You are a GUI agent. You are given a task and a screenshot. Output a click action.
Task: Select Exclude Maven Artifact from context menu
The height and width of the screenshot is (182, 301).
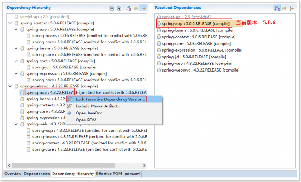click(98, 106)
